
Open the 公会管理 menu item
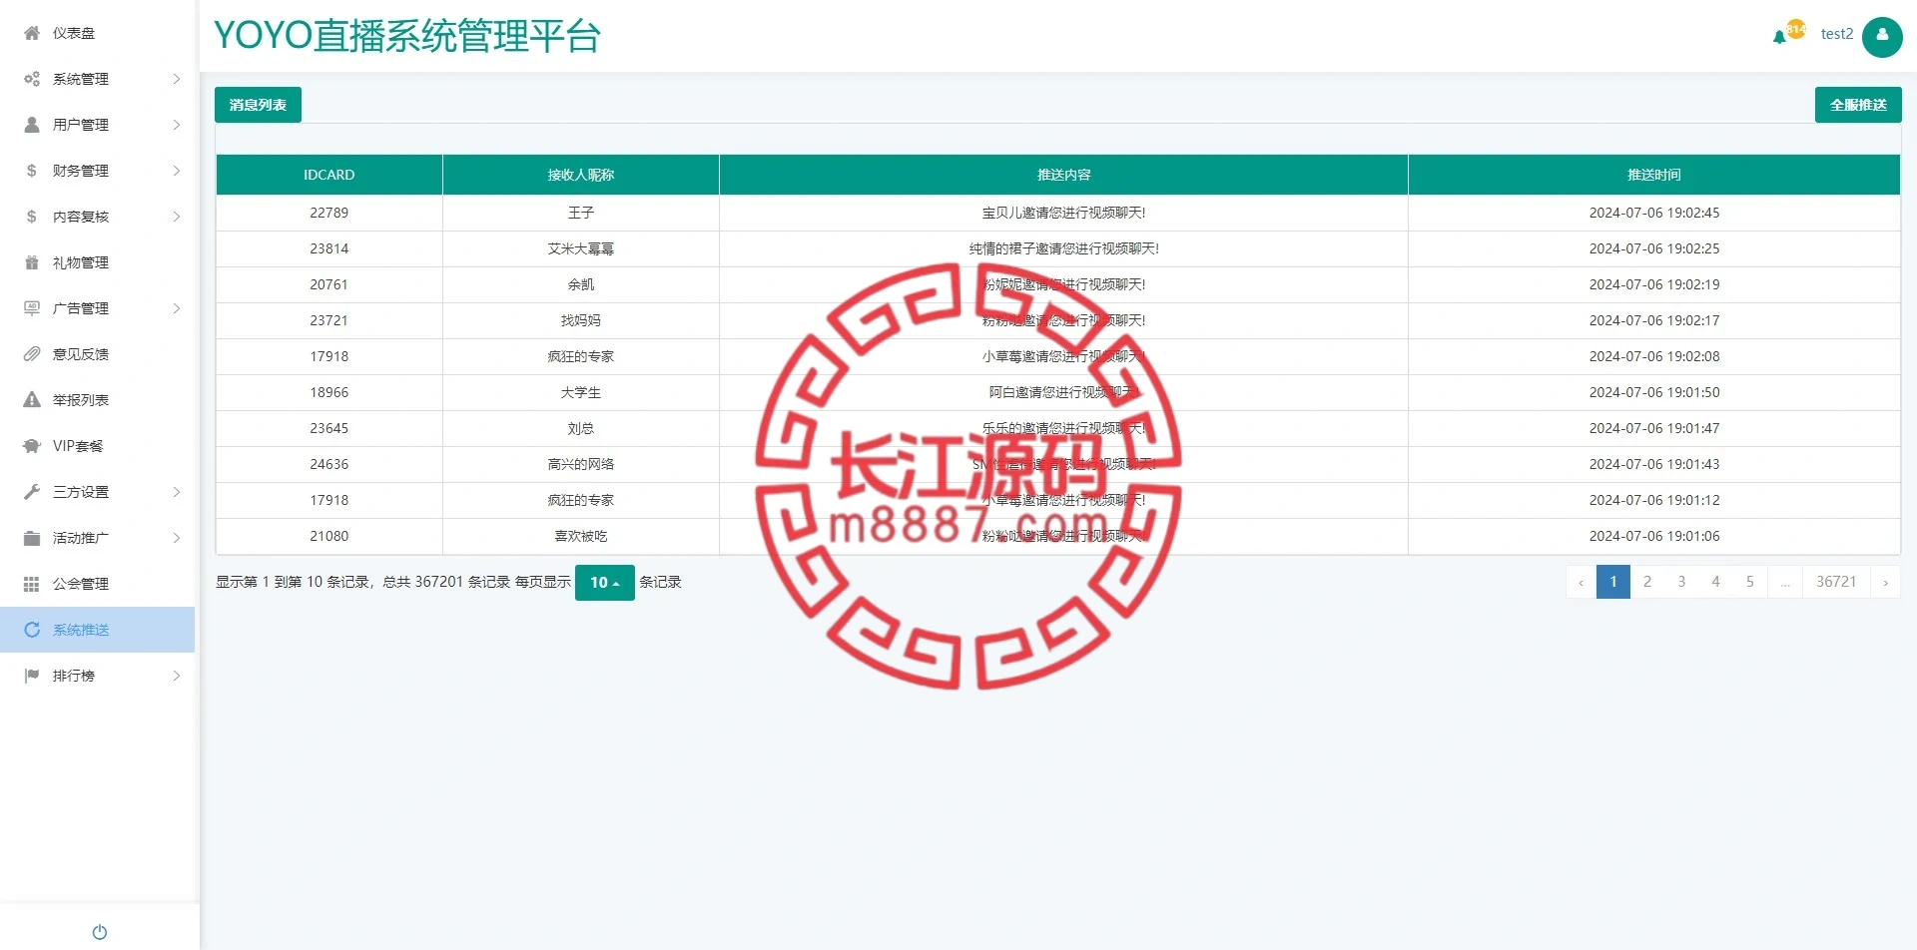tap(98, 584)
